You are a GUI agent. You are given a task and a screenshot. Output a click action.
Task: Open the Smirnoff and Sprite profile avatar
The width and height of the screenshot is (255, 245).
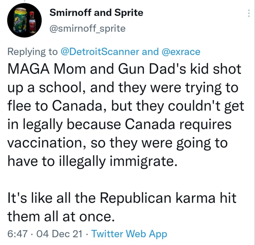(x=24, y=20)
